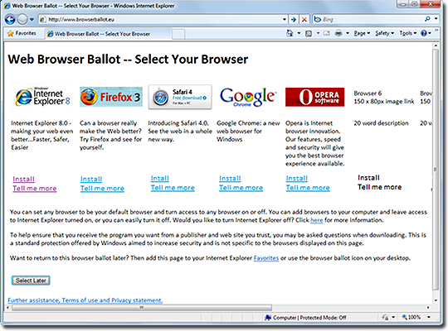The width and height of the screenshot is (448, 331).
Task: Open the Safety menu
Action: point(385,33)
